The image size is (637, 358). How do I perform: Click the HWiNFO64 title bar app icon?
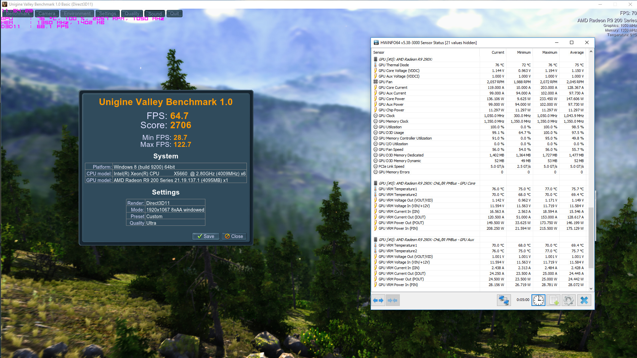pos(376,42)
